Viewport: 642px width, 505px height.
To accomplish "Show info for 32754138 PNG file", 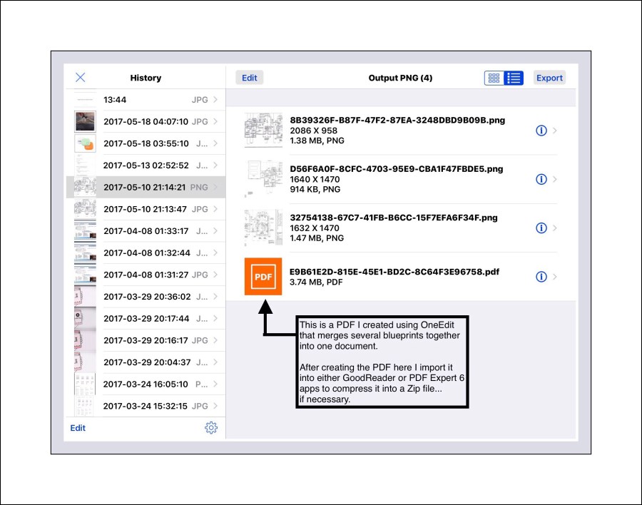I will (x=541, y=228).
